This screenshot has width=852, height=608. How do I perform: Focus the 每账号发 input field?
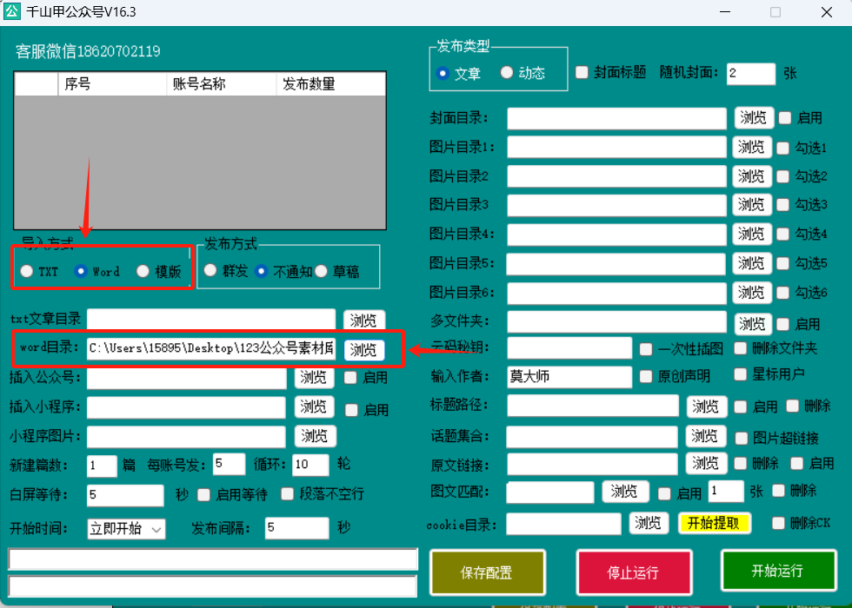230,464
